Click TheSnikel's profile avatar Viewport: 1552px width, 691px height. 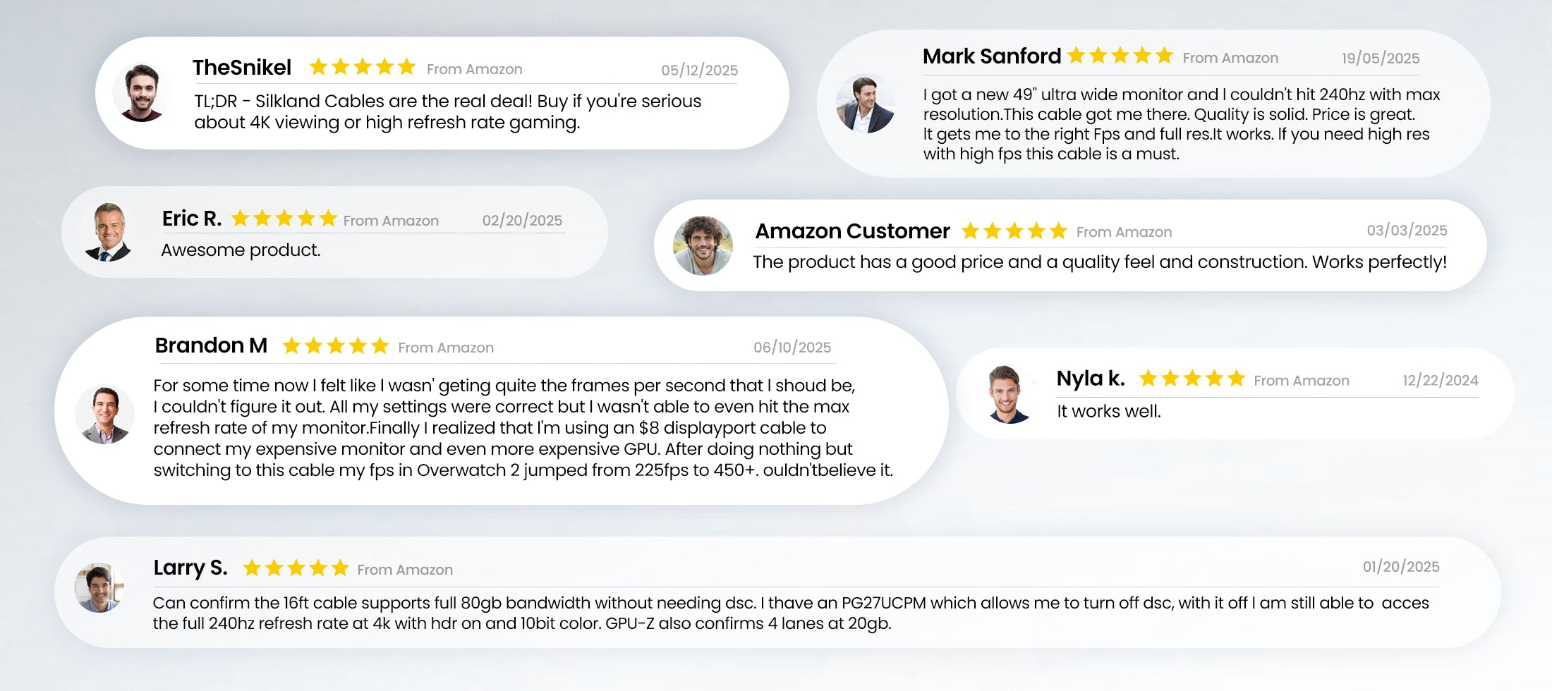pyautogui.click(x=142, y=92)
